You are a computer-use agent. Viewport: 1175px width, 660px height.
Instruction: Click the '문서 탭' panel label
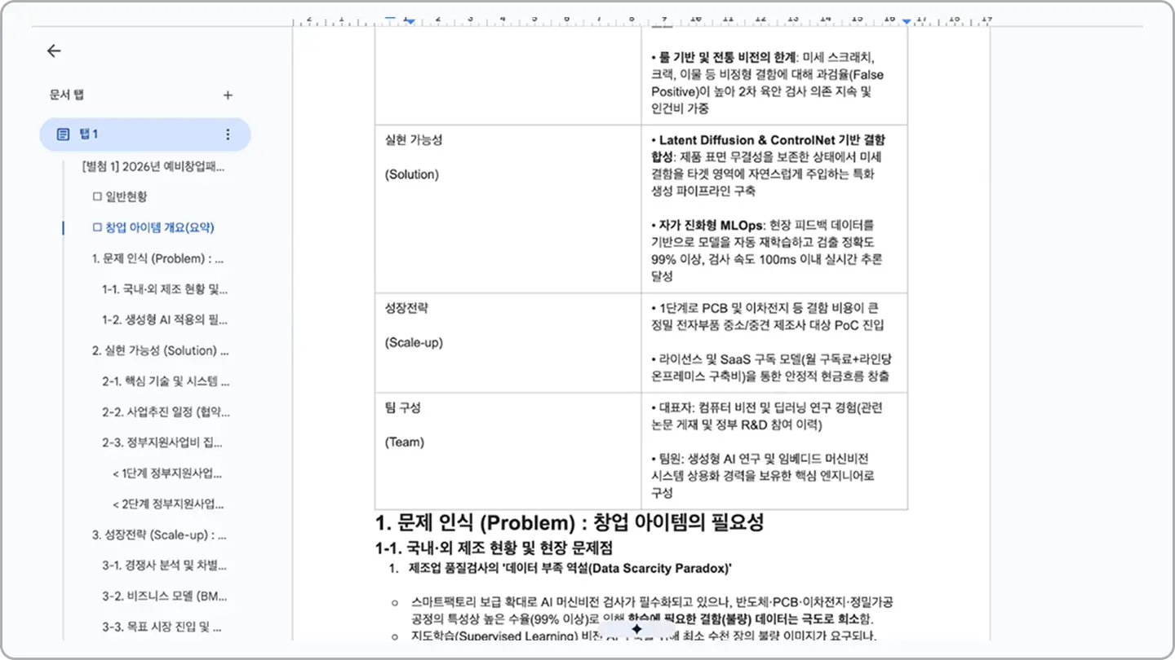pyautogui.click(x=67, y=95)
